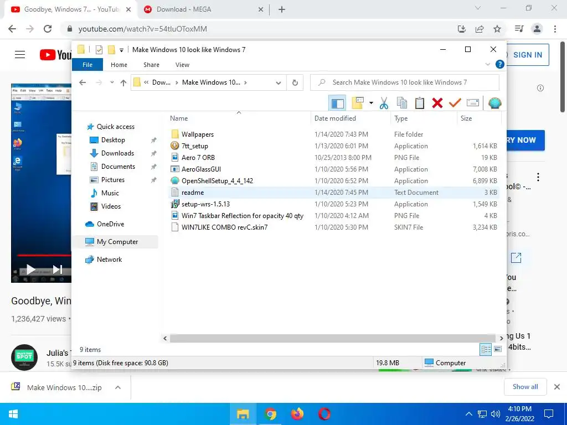Switch to large icons view in status bar
Viewport: 567px width, 425px height.
click(x=498, y=349)
